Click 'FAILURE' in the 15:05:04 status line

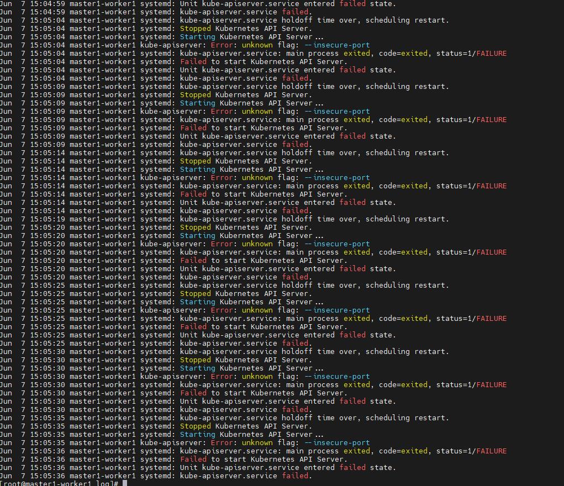491,53
